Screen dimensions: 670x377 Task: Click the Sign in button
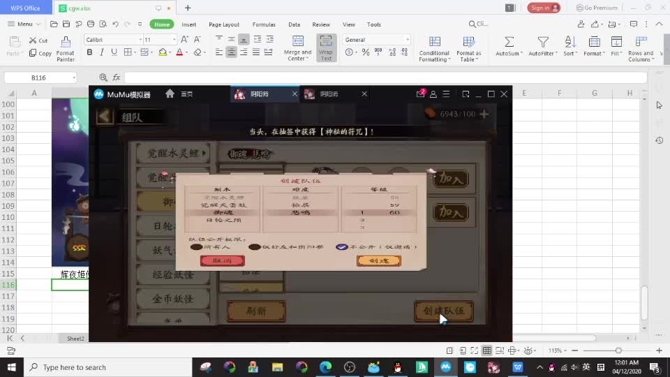pos(544,8)
